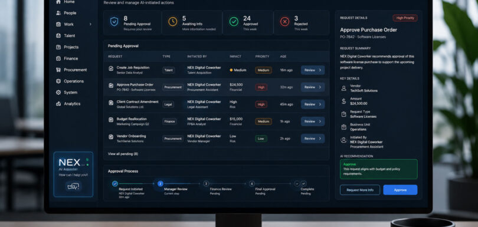Click the People icon in sidebar
Screen dimensions: 478x227
[x=58, y=13]
